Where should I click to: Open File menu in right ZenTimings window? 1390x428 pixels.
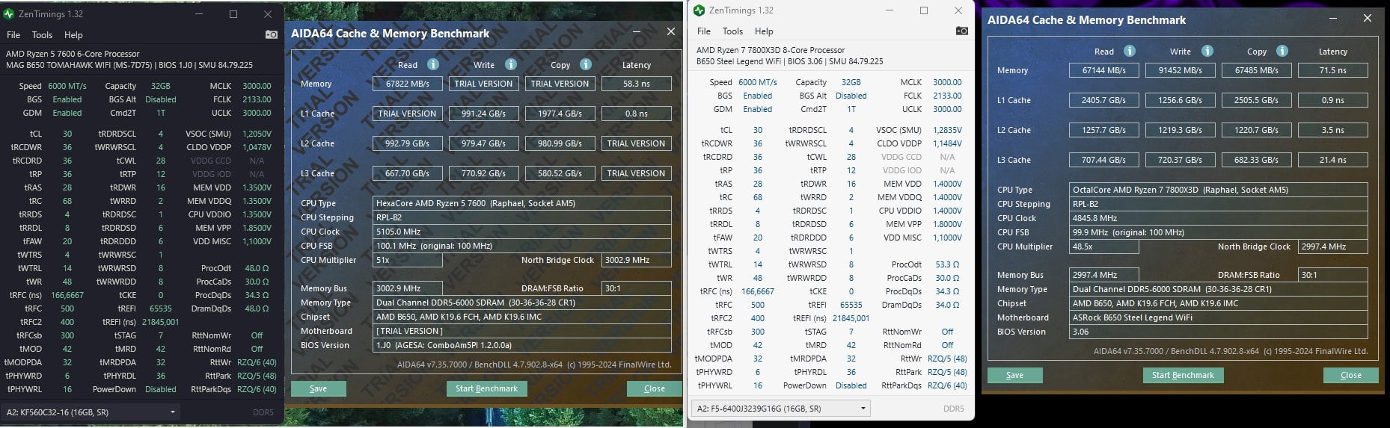tap(704, 31)
